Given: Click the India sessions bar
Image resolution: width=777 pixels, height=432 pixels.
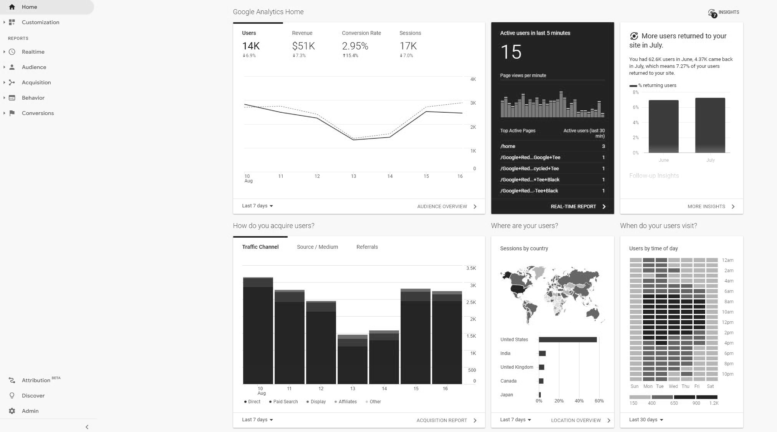Looking at the screenshot, I should tap(542, 353).
